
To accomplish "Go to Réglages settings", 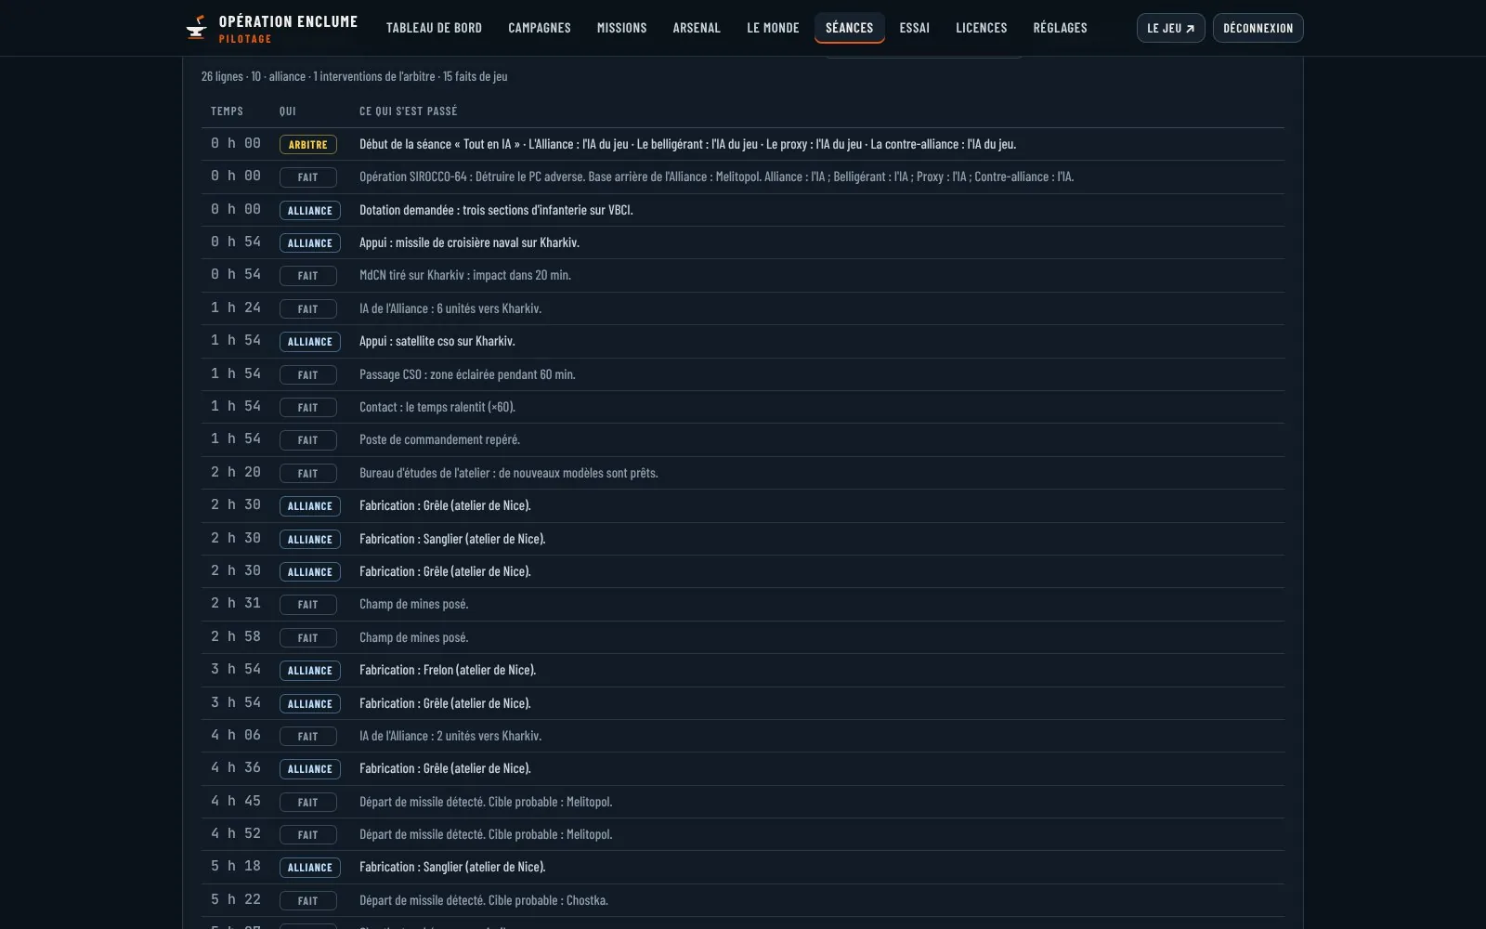I will coord(1060,28).
